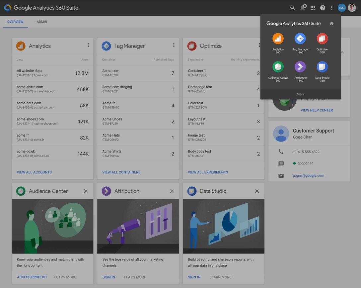The height and width of the screenshot is (288, 361).
Task: Open the Acme.com-staging container row
Action: tap(138, 89)
